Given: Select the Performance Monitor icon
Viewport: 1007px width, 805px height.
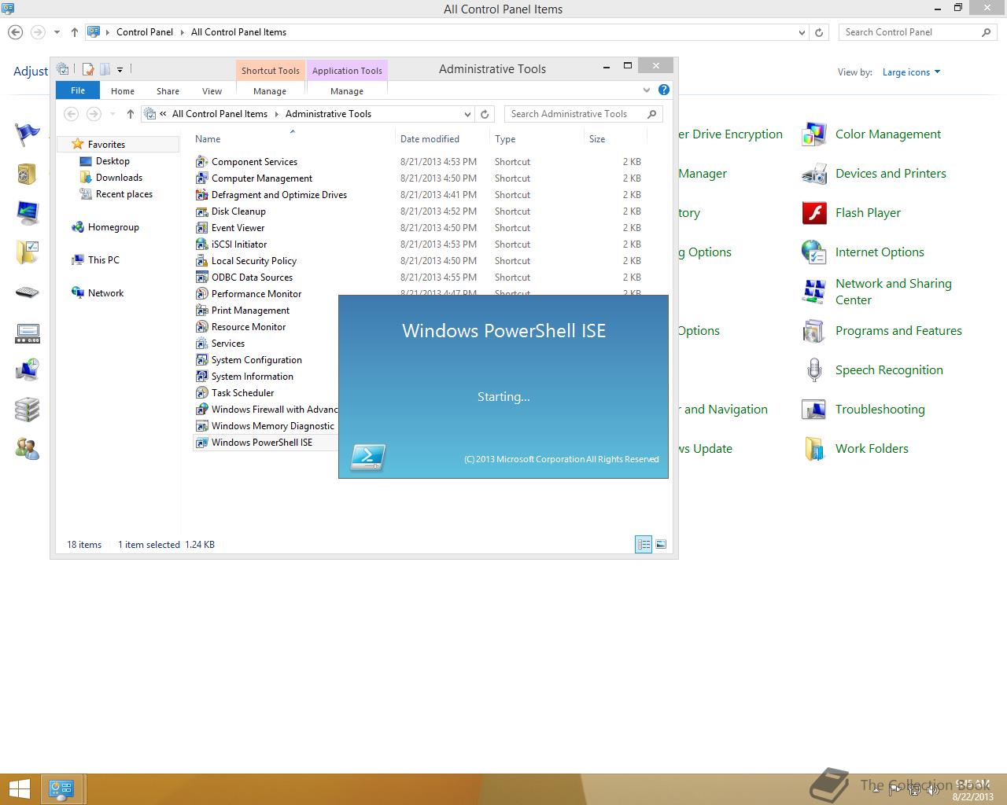Looking at the screenshot, I should 202,294.
